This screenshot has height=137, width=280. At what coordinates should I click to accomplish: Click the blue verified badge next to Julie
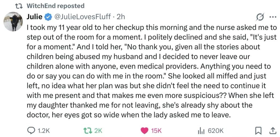point(48,17)
